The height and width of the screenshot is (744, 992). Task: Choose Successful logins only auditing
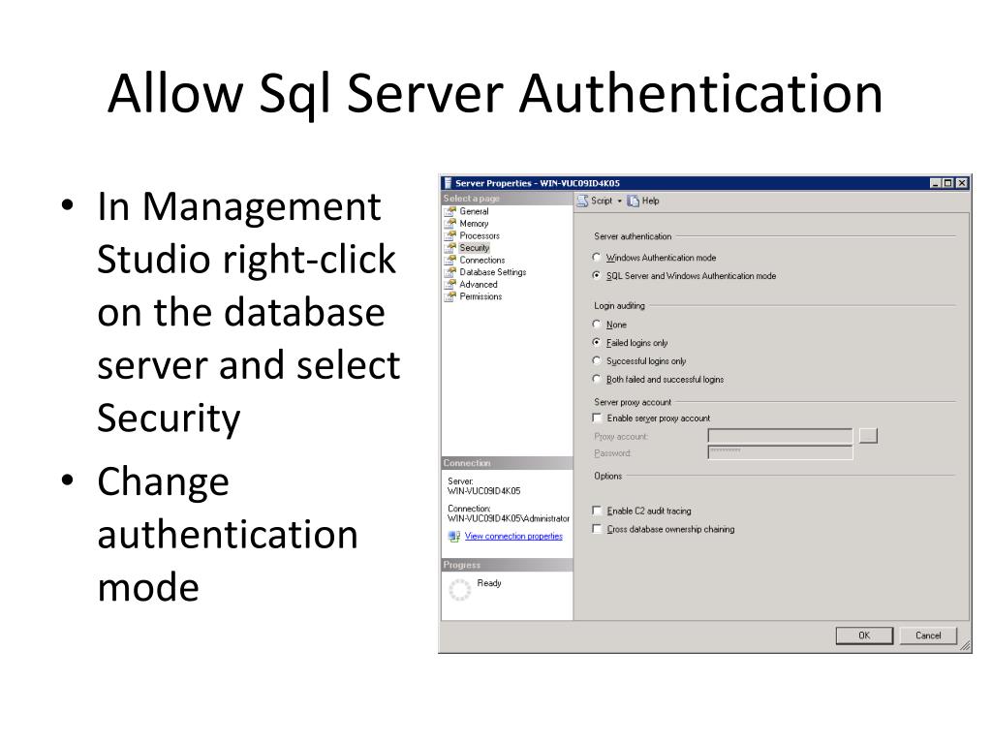point(597,360)
